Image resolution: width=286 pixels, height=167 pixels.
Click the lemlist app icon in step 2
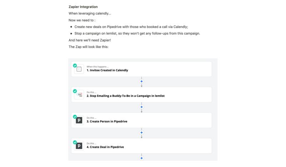(79, 95)
